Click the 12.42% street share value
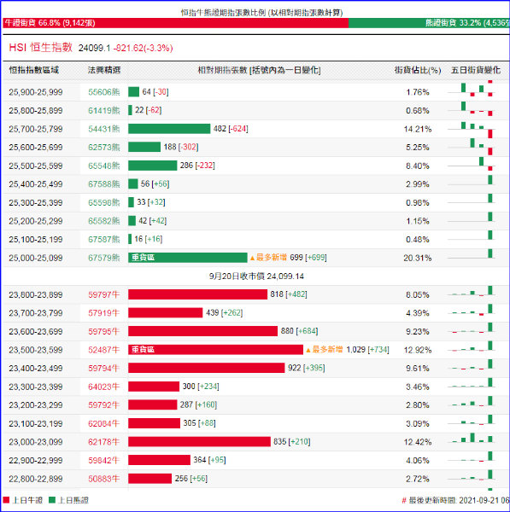 coord(418,442)
